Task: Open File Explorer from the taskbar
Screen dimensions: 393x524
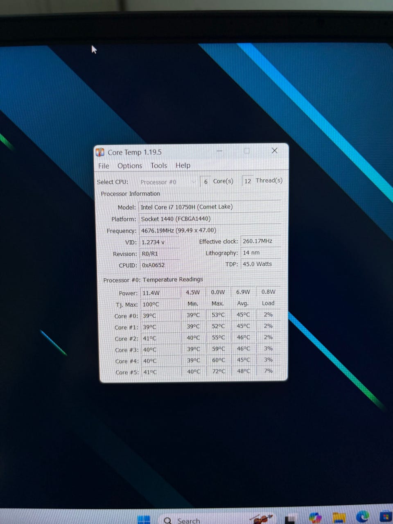Action: (x=339, y=517)
